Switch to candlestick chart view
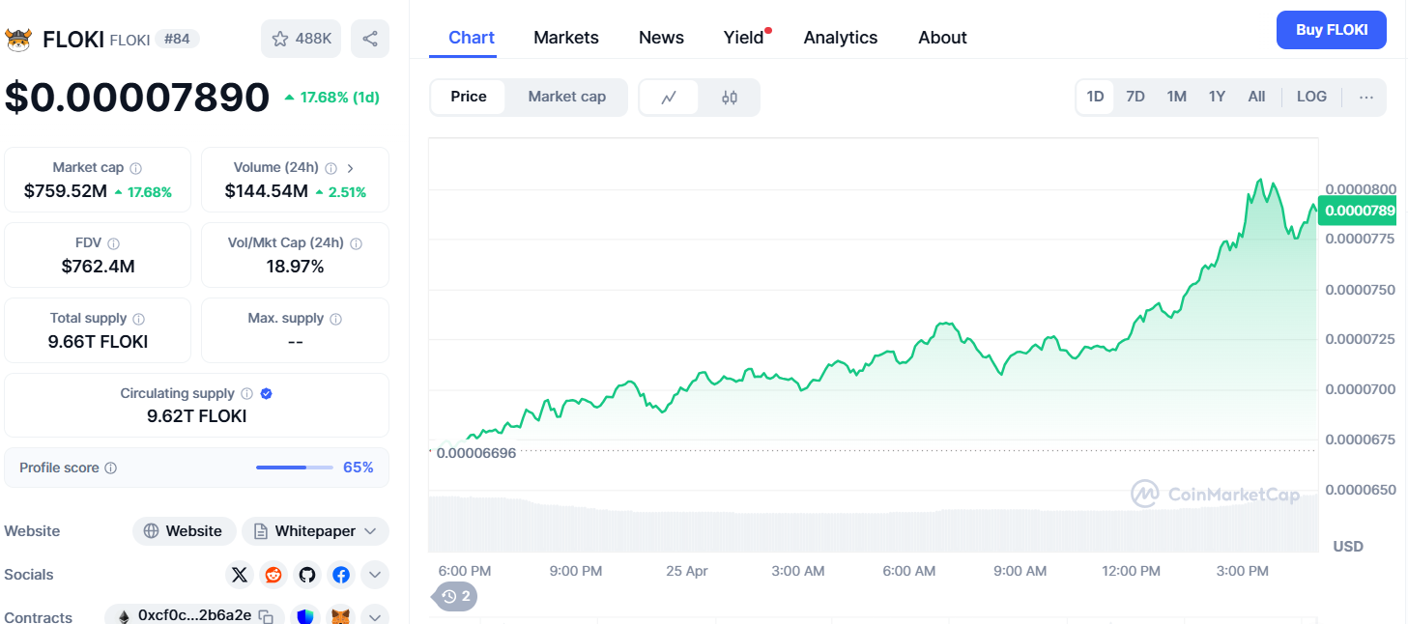 coord(730,98)
